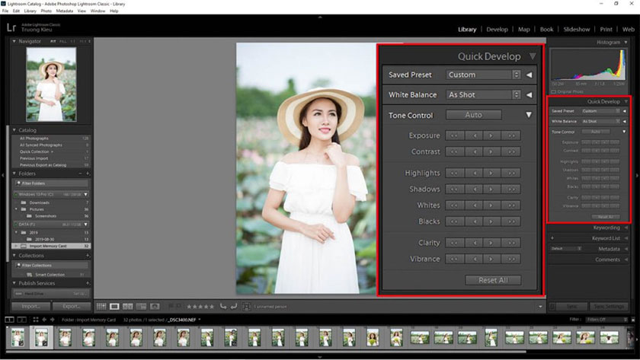Collapse the Histogram panel
The height and width of the screenshot is (360, 640).
click(626, 42)
